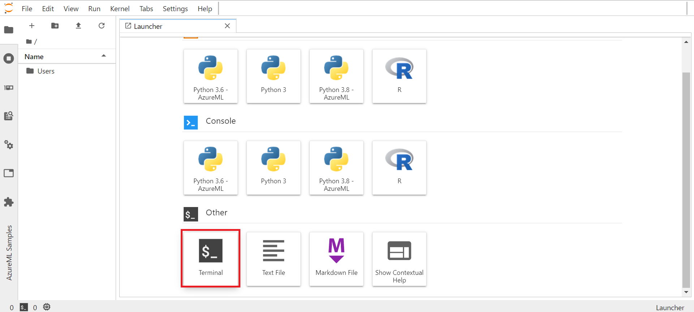
Task: Open the Open Tabs sidebar icon
Action: click(9, 173)
